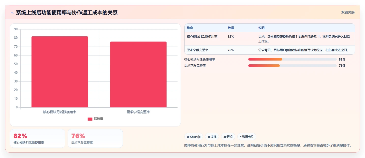
Task: Click the 需求字段完整率 x-axis label
Action: click(x=138, y=112)
